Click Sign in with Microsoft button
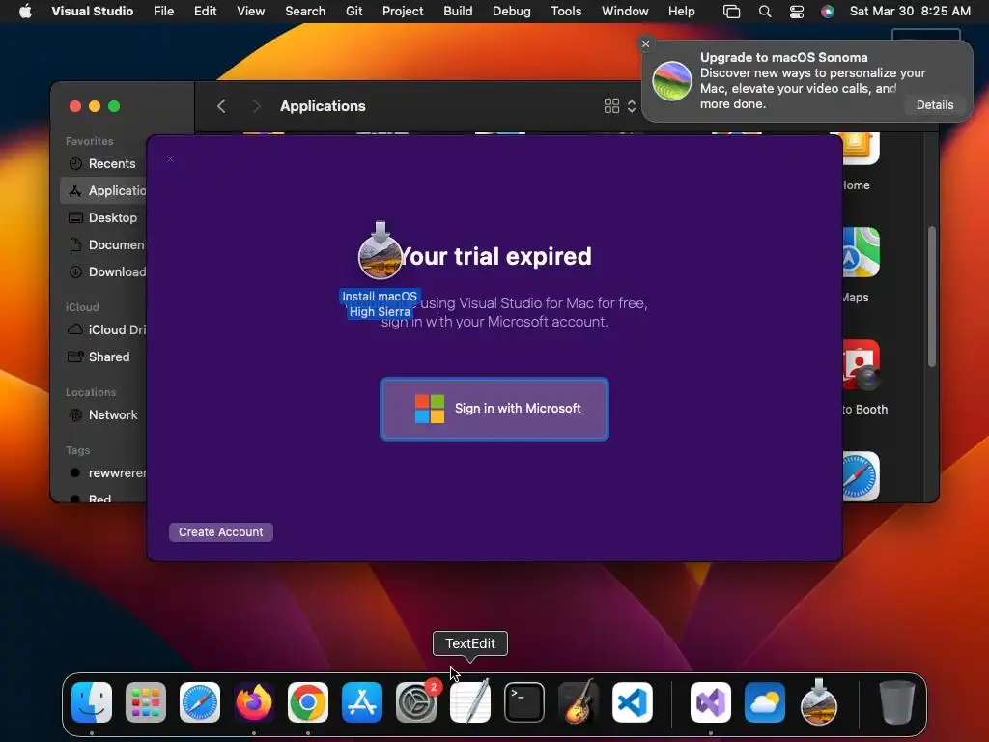989x742 pixels. 494,409
